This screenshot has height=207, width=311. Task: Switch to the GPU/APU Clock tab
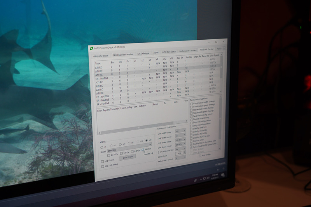[101, 56]
